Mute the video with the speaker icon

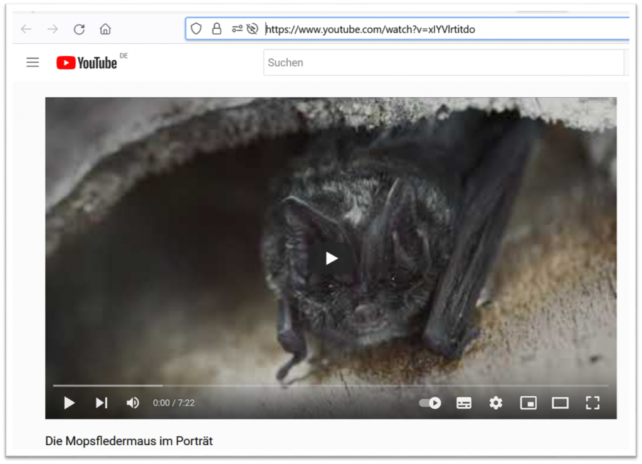[133, 403]
